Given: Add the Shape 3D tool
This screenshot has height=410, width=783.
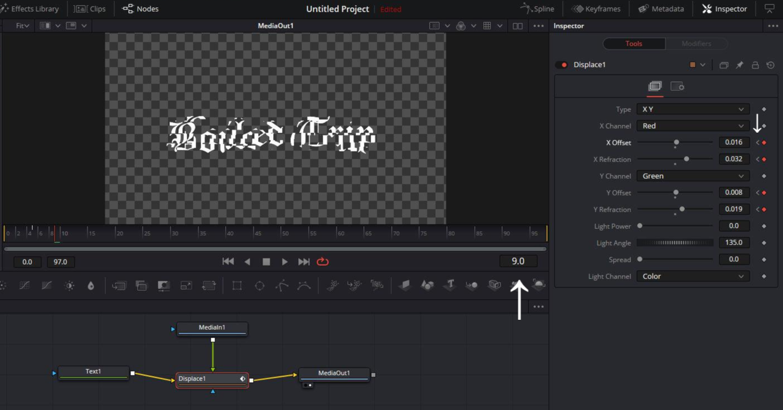Looking at the screenshot, I should click(x=427, y=285).
